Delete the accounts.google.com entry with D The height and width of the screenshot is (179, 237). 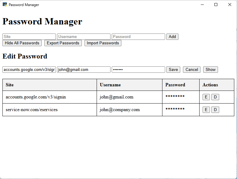click(x=215, y=97)
